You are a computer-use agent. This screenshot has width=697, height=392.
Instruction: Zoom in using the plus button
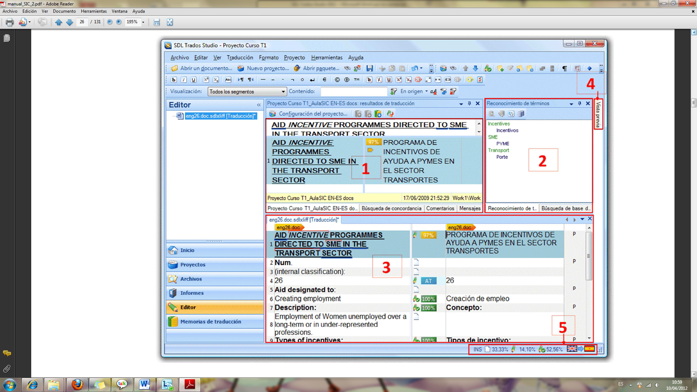tap(119, 22)
